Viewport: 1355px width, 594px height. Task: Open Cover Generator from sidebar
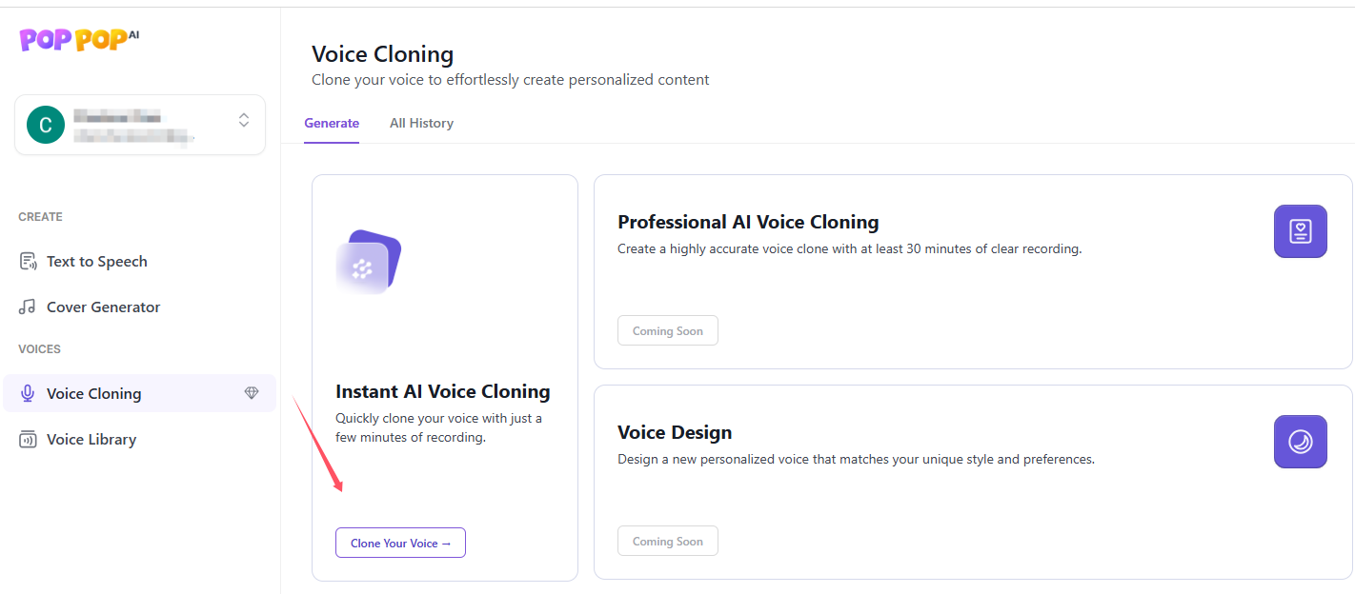(x=103, y=307)
